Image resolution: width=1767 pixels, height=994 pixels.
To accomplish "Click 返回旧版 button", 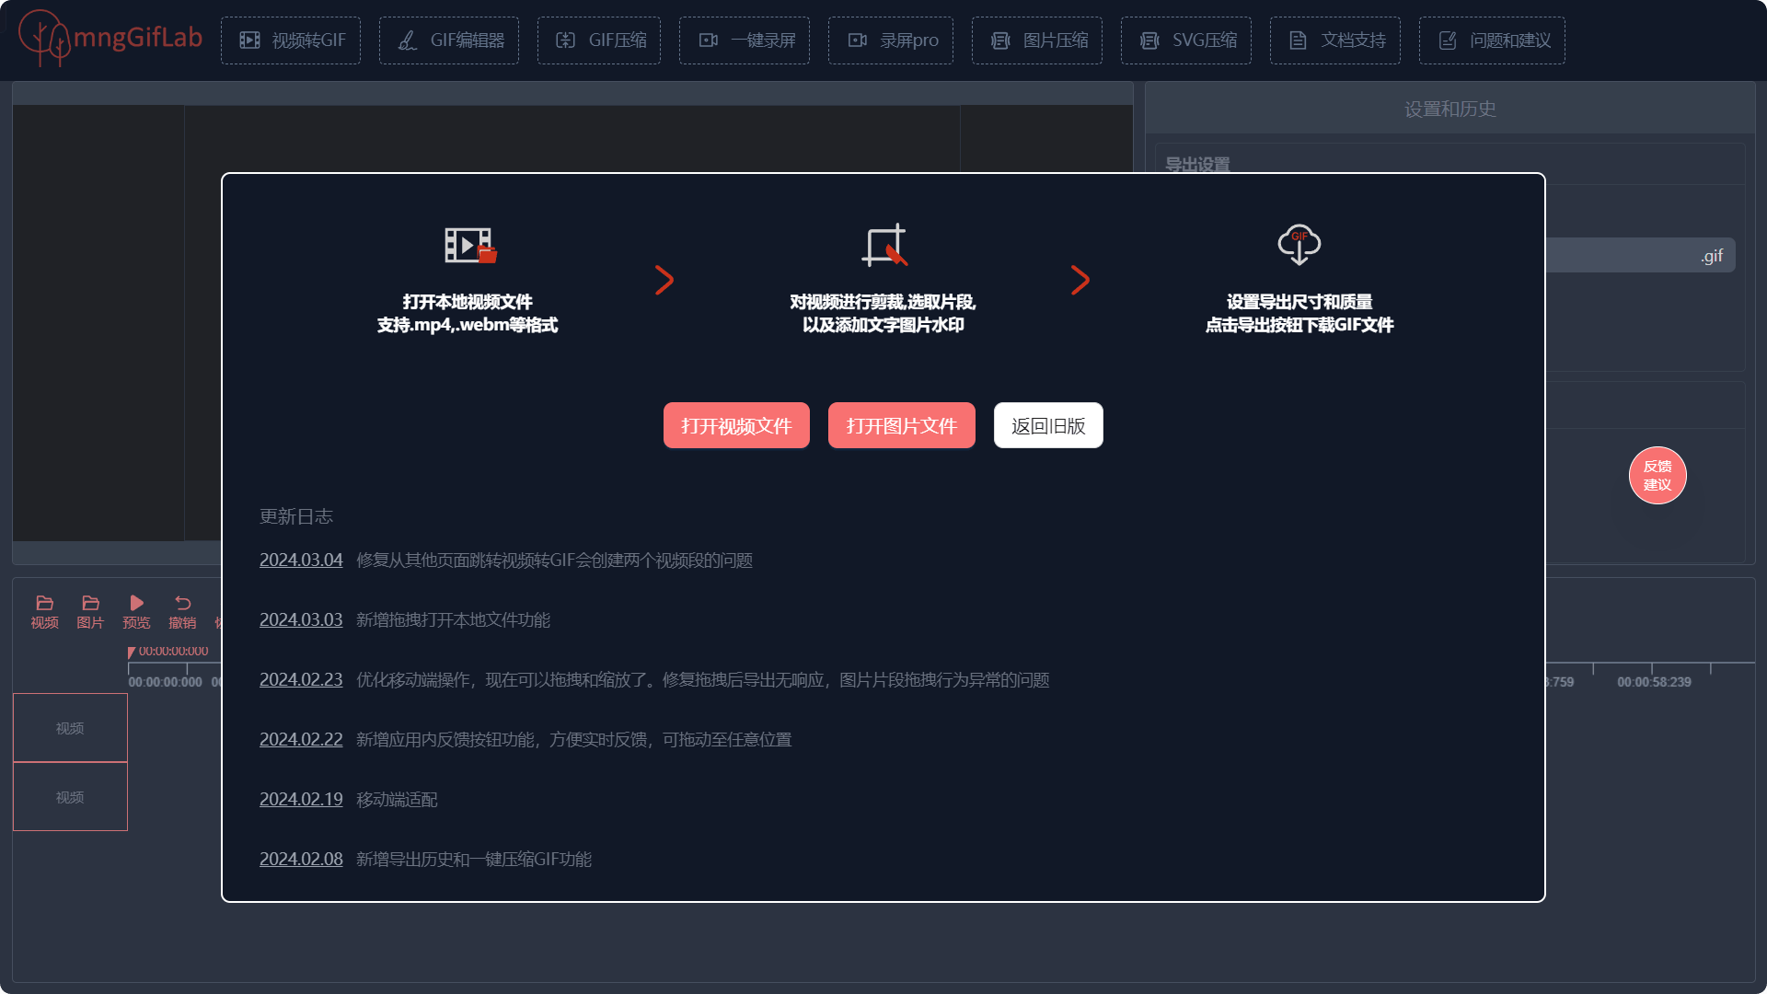I will click(1048, 425).
